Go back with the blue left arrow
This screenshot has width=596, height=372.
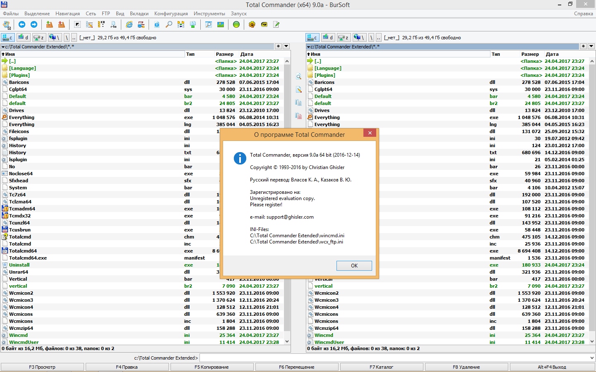pos(22,25)
